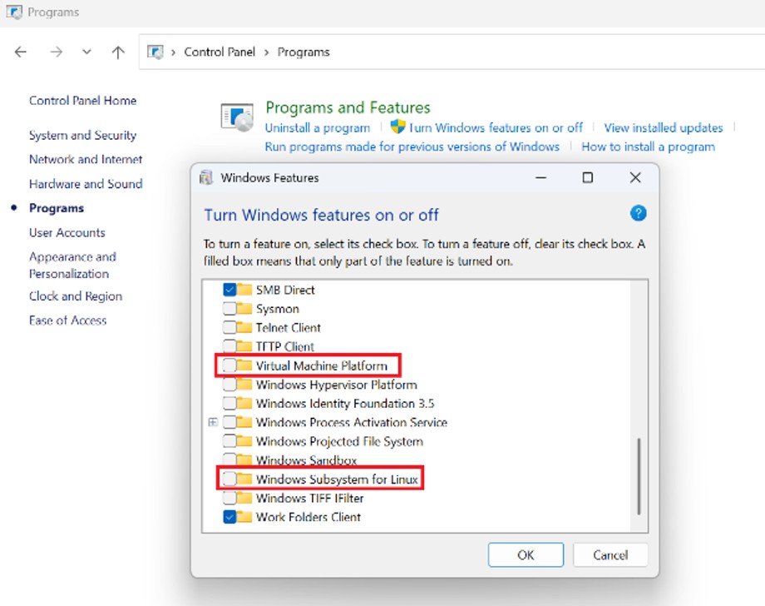The width and height of the screenshot is (765, 606).
Task: Click the Control Panel icon in address bar
Action: click(155, 52)
